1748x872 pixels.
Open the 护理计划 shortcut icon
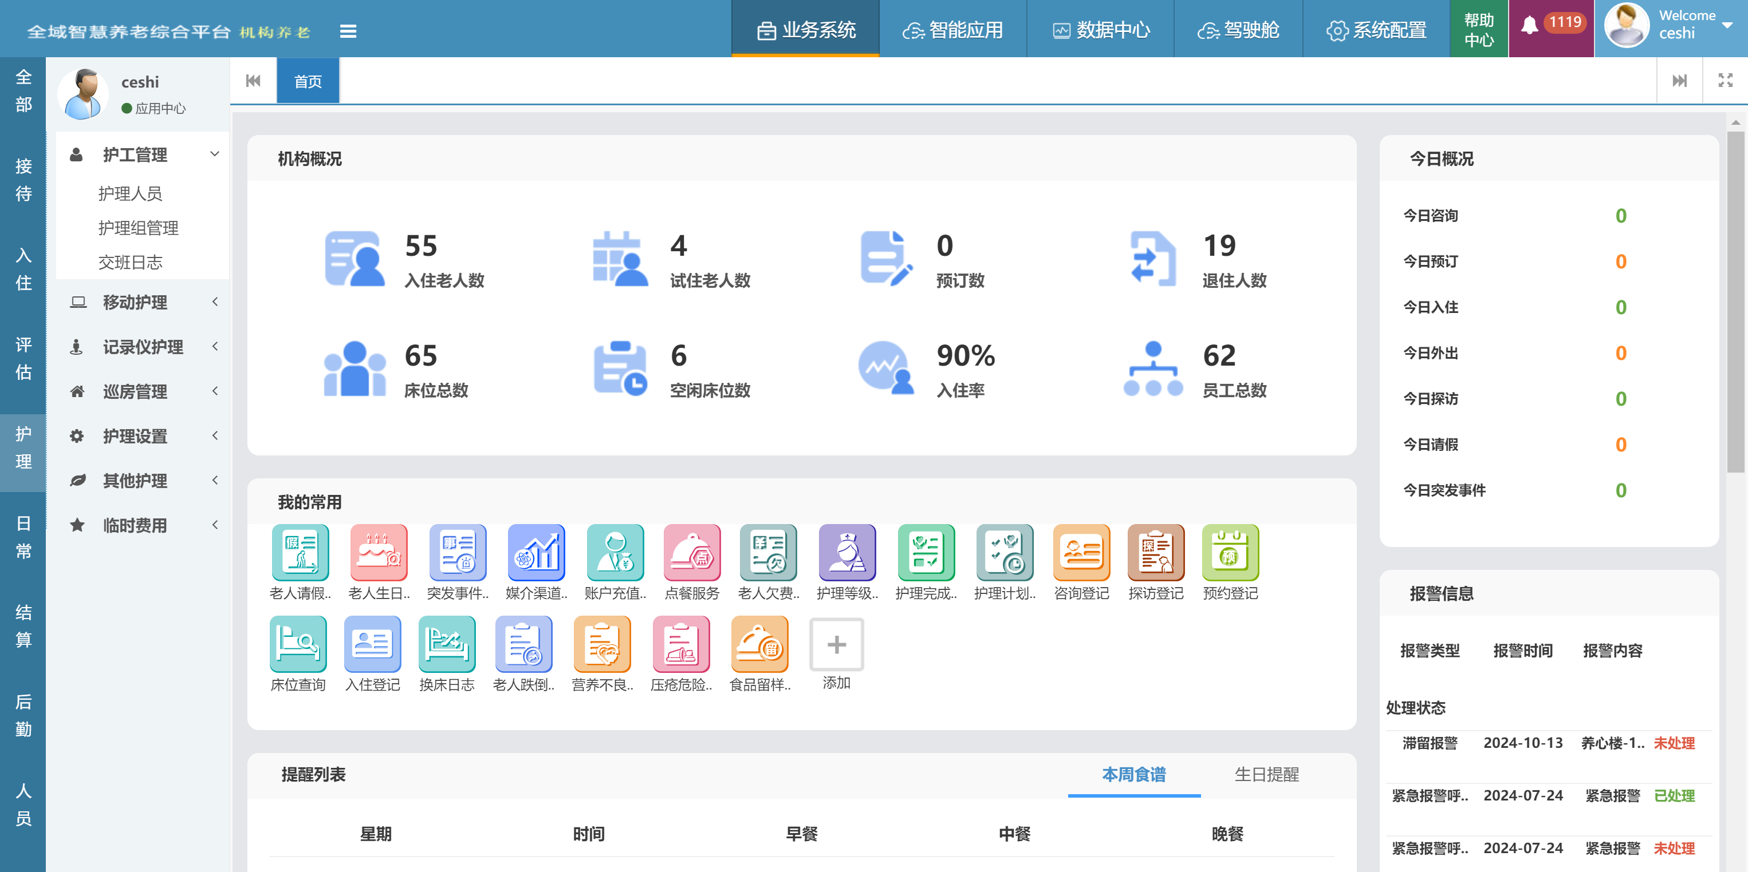[1004, 552]
